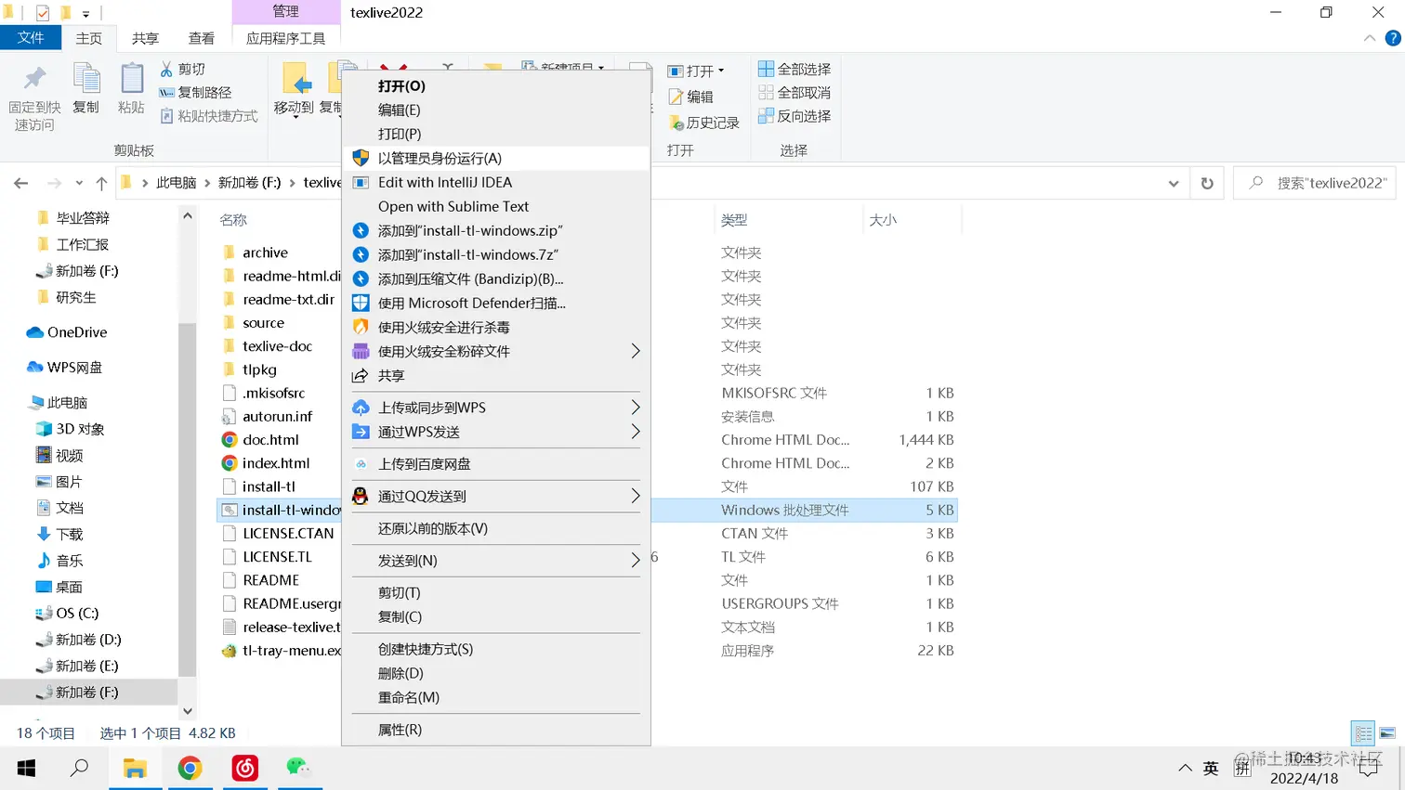Click Select None in the ribbon
The height and width of the screenshot is (790, 1405).
[x=794, y=93]
